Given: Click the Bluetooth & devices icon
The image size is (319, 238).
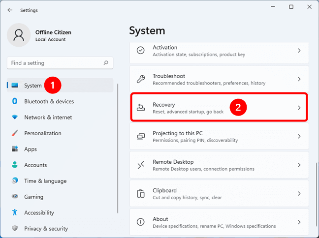Looking at the screenshot, I should 14,101.
